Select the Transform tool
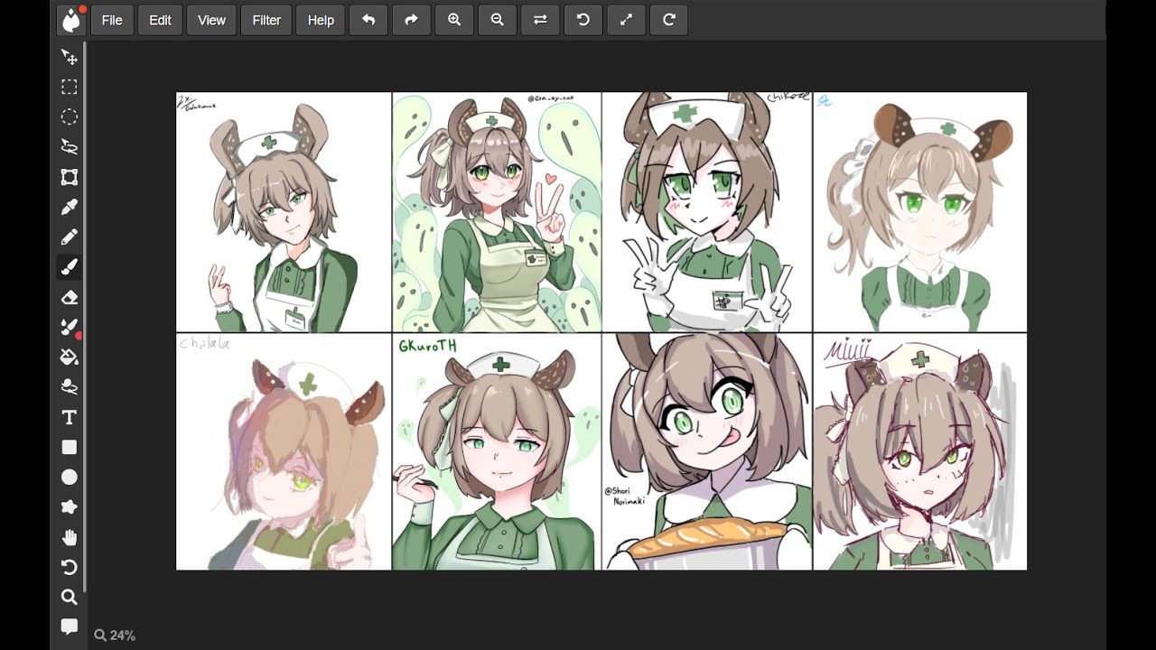The width and height of the screenshot is (1156, 650). pos(69,177)
